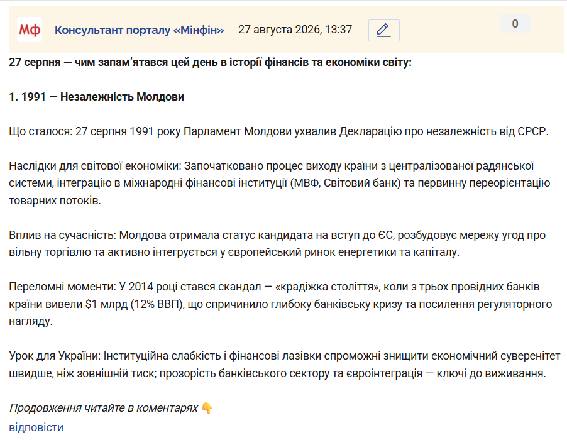The height and width of the screenshot is (440, 567).
Task: Click the timestamp 27 августа 2026, 13:37
Action: click(295, 30)
